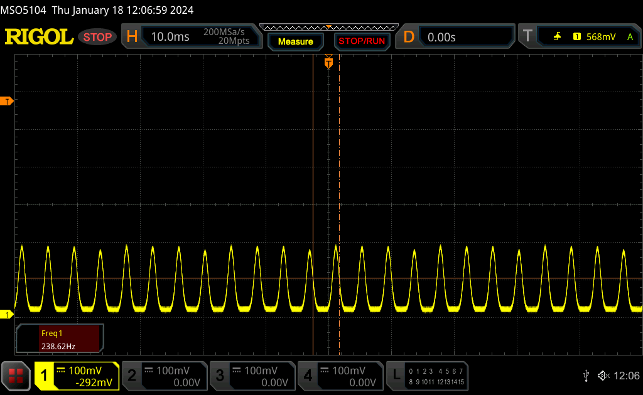Image resolution: width=643 pixels, height=395 pixels.
Task: Turn on channel 3
Action: pos(252,376)
